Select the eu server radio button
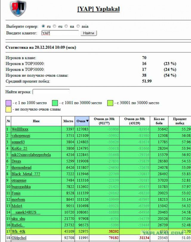 pyautogui.click(x=54, y=26)
